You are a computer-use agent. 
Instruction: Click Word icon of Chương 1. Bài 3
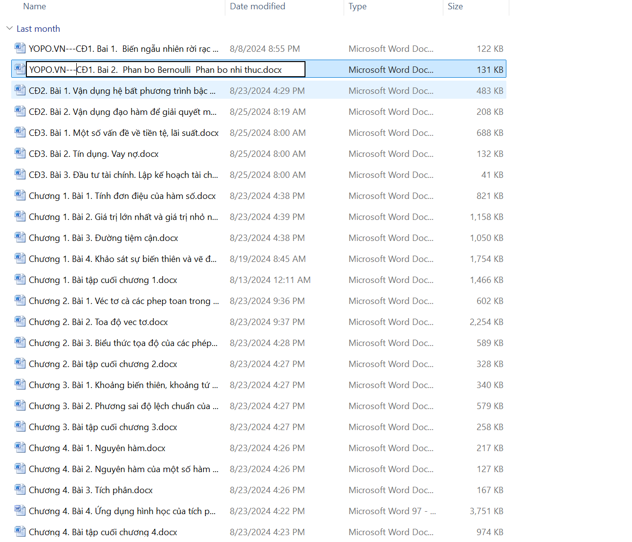click(20, 237)
